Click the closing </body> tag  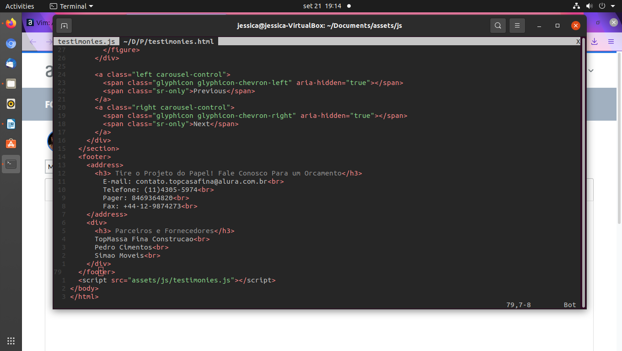click(84, 288)
